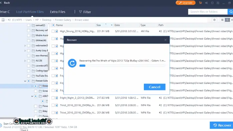Click file icon of Fright_Night_2 MP4 row
The height and width of the screenshot is (131, 233).
pyautogui.click(x=57, y=98)
